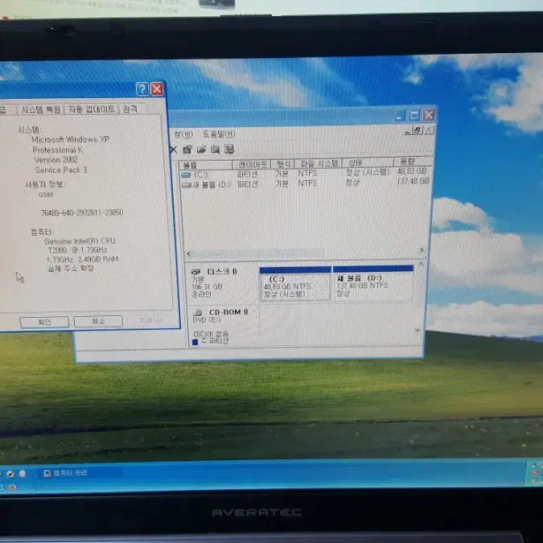Screen dimensions: 543x543
Task: Maximize the Computer Management window
Action: pyautogui.click(x=413, y=115)
